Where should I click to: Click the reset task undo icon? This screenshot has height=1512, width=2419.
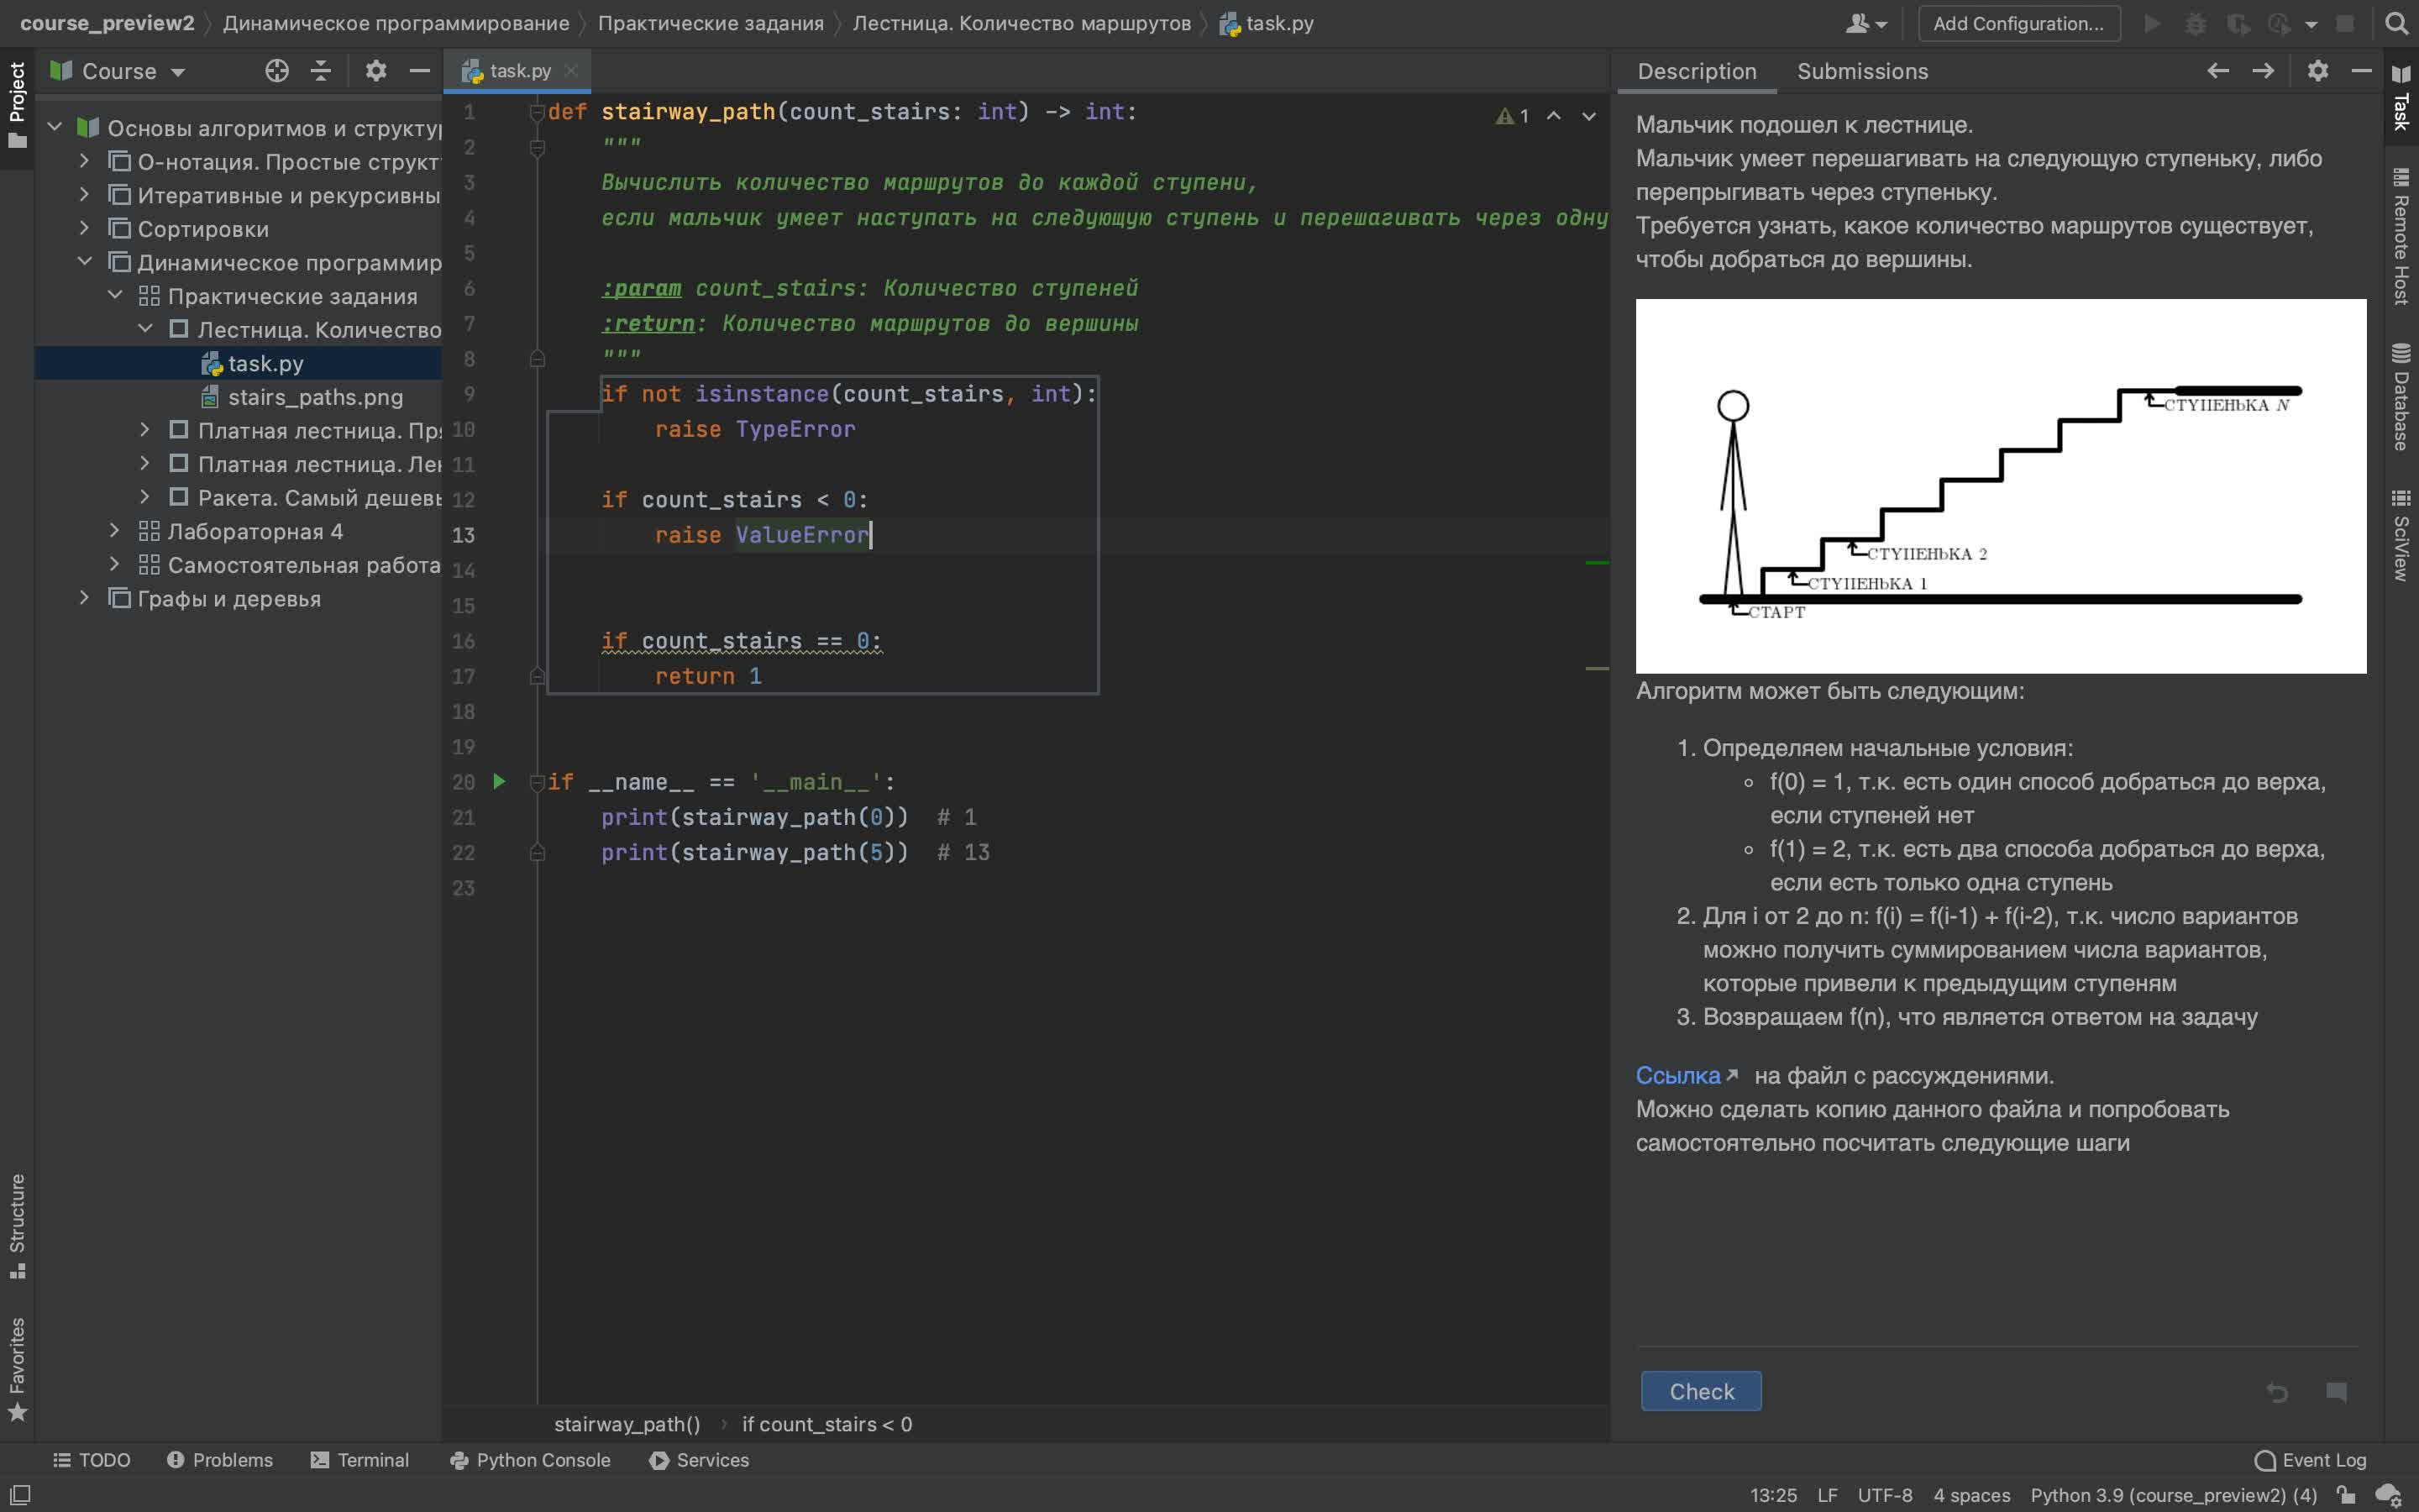pyautogui.click(x=2277, y=1391)
